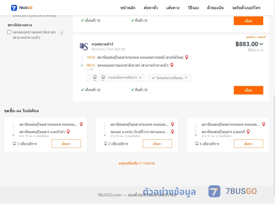Click the จุดขึ้น-ลง ใกล้เคียง heading
The image size is (275, 204).
tap(21, 111)
